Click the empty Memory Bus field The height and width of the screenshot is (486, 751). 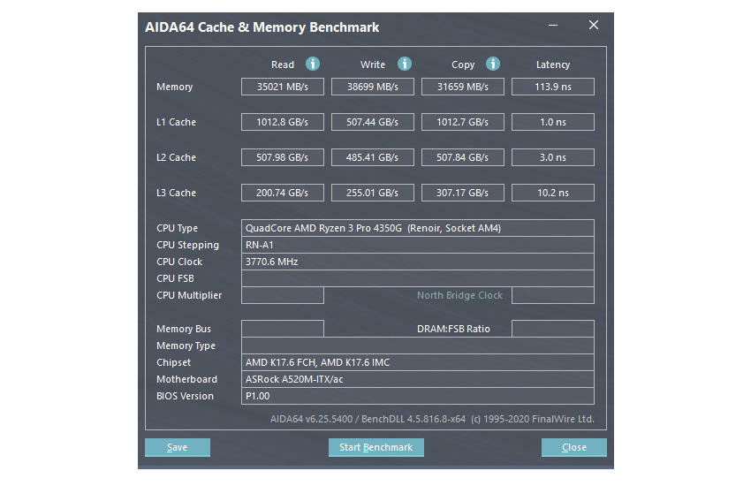click(x=283, y=329)
